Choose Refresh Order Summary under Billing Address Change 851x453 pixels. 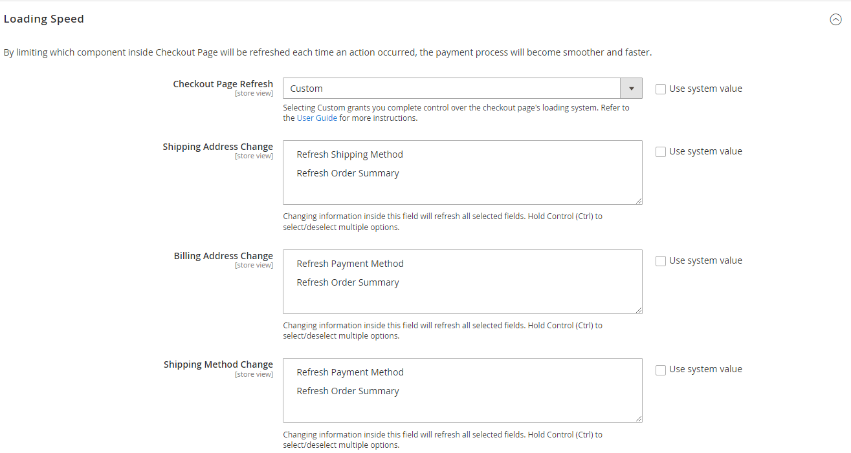tap(348, 282)
